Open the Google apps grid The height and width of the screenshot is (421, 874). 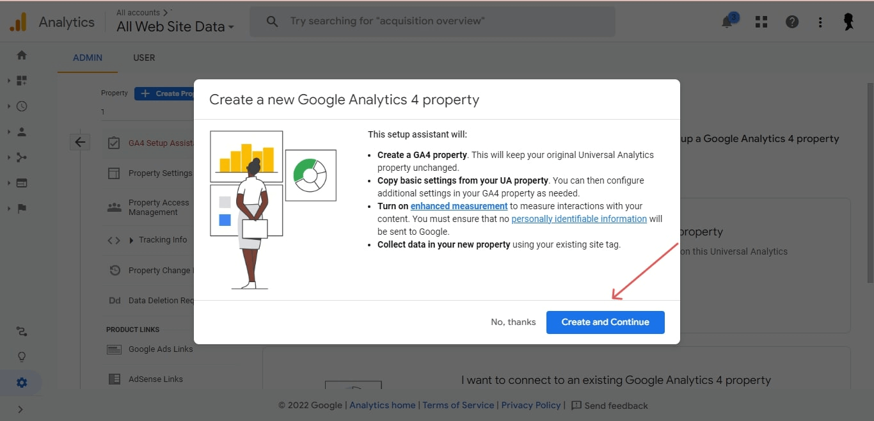761,22
